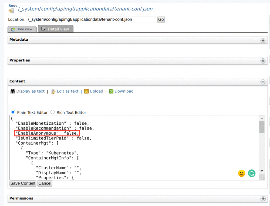Click the Root registry icon
The width and height of the screenshot is (270, 206).
point(11,11)
